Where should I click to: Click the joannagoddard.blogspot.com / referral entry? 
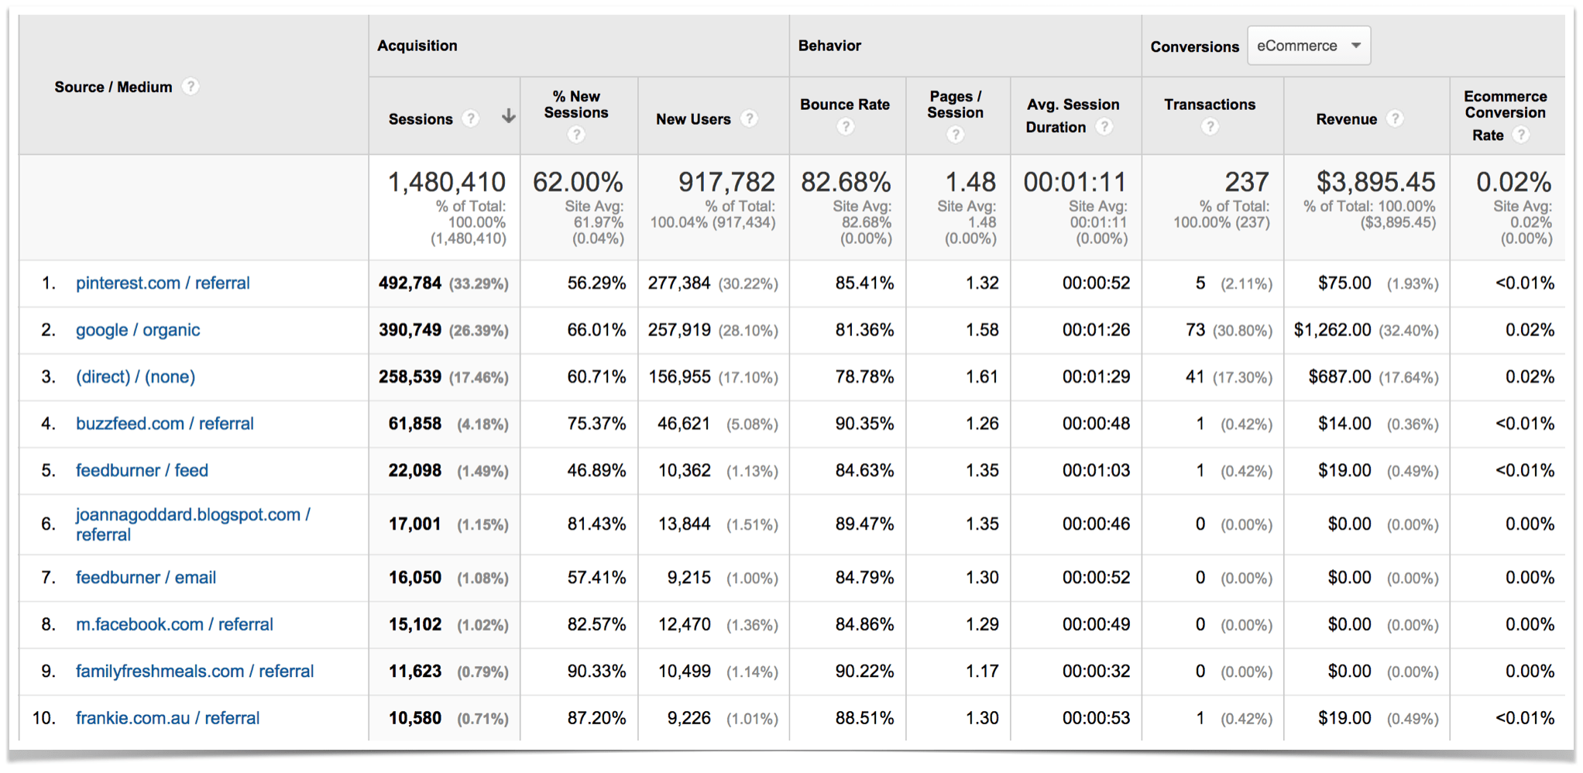point(192,515)
